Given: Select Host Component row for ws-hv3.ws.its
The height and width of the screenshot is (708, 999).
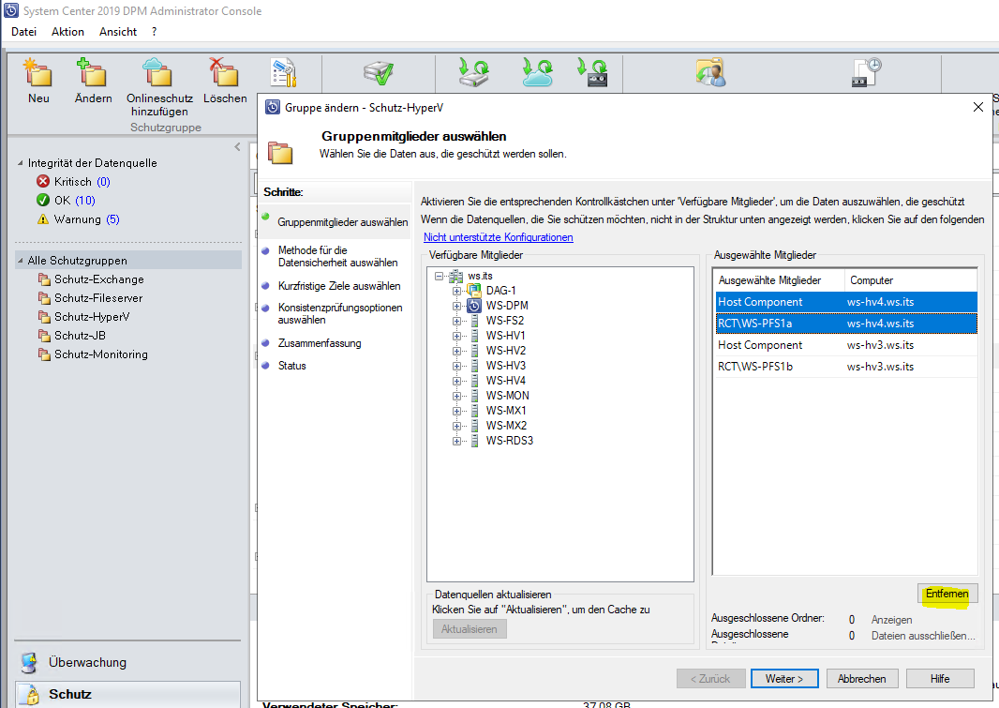Looking at the screenshot, I should (x=845, y=345).
